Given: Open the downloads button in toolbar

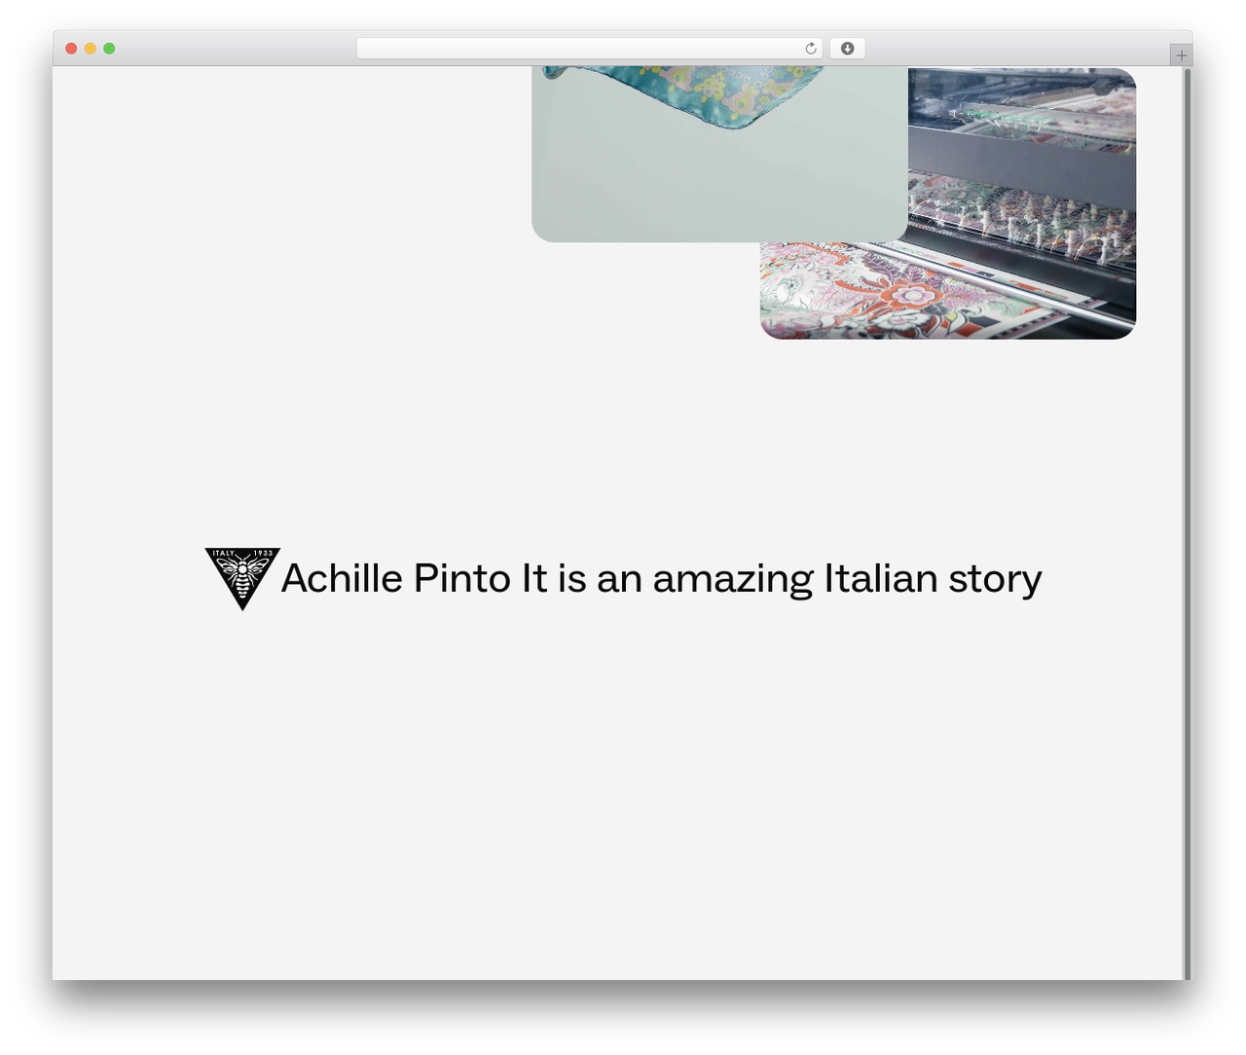Looking at the screenshot, I should pos(847,49).
